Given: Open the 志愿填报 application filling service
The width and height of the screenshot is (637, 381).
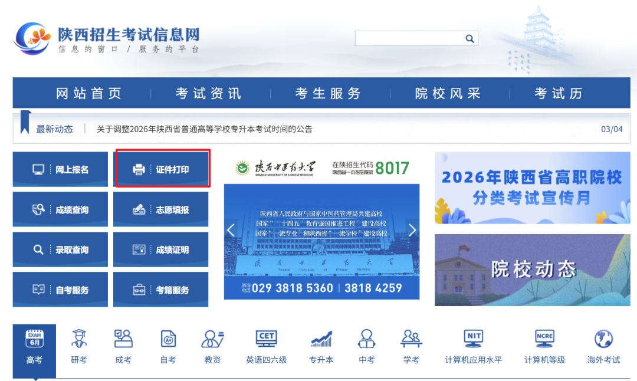Looking at the screenshot, I should [x=162, y=209].
